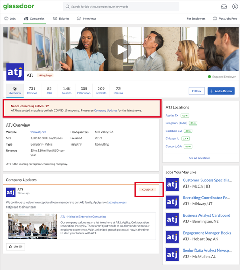Open Customer Success Specialist job
The height and width of the screenshot is (270, 240).
(207, 180)
